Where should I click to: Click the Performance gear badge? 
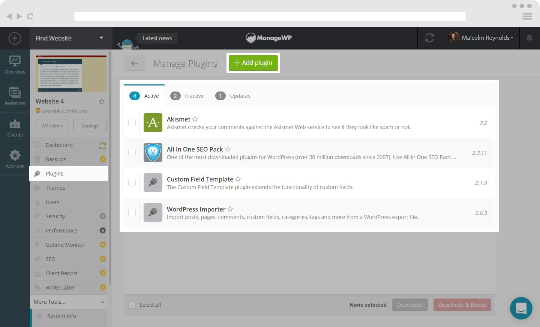[x=103, y=230]
